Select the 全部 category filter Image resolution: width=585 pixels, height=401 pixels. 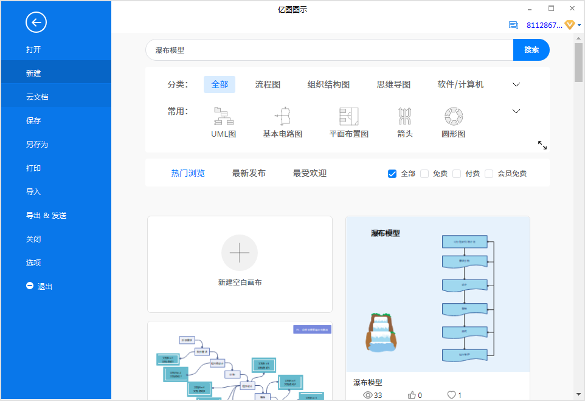click(x=220, y=84)
